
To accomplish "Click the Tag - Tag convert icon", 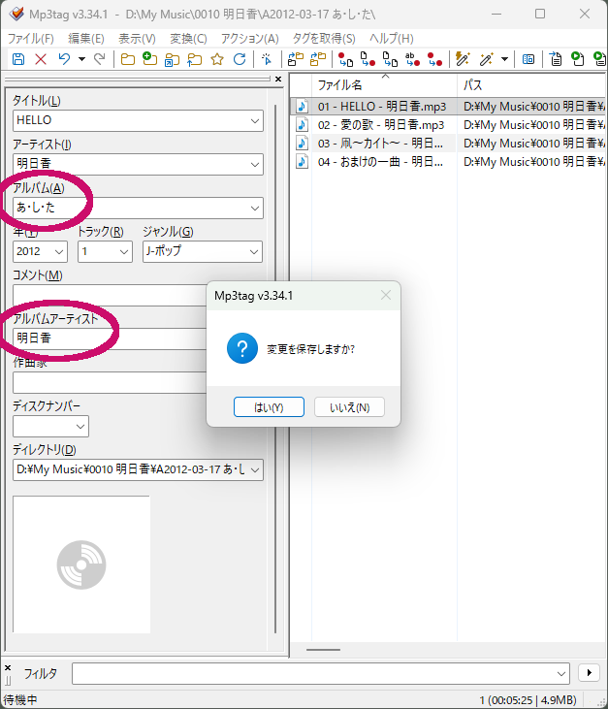I will [434, 59].
